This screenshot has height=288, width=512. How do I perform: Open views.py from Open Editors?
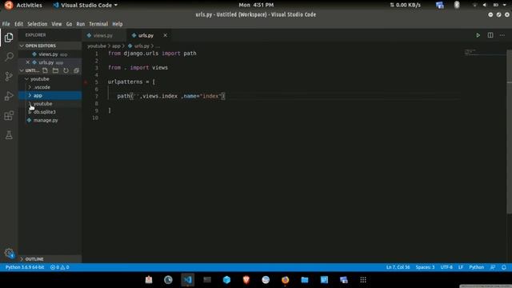pyautogui.click(x=50, y=54)
